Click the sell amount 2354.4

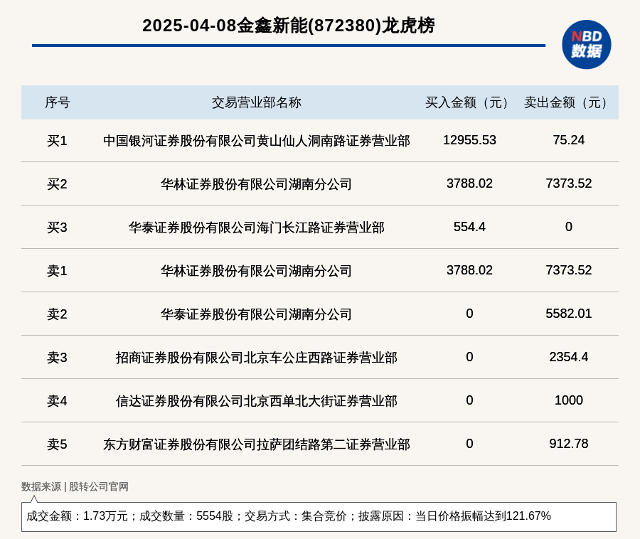click(569, 357)
